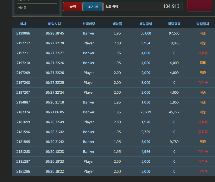Select round number 2182374

(x=23, y=112)
